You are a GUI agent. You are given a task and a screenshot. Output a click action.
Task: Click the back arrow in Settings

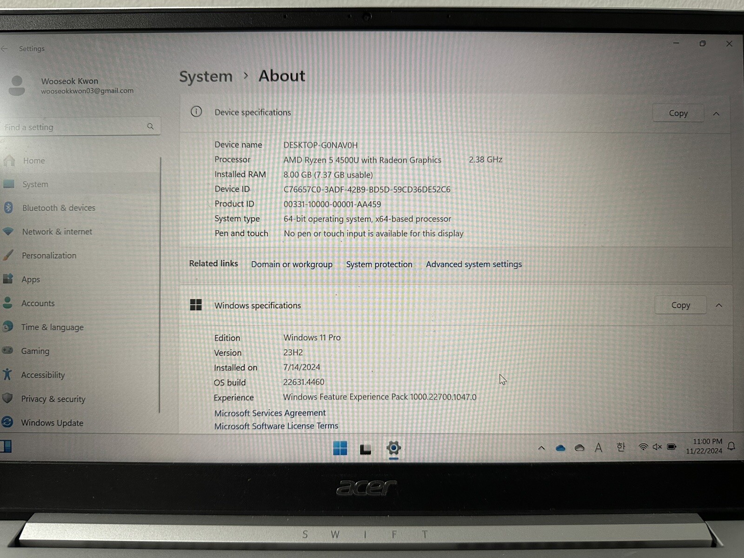5,48
